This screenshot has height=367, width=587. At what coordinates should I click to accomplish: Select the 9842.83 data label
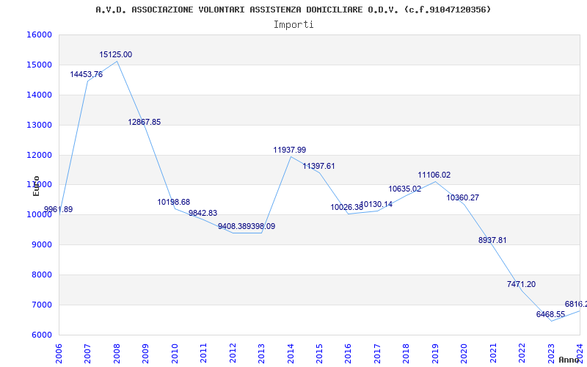[x=203, y=214]
